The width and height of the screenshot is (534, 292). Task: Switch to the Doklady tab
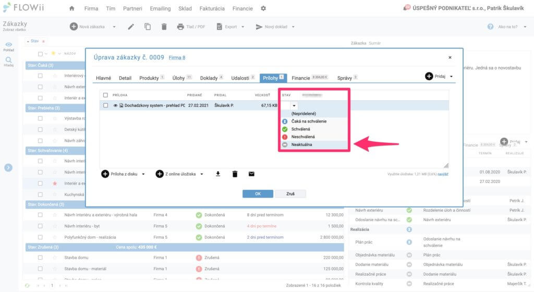click(212, 78)
